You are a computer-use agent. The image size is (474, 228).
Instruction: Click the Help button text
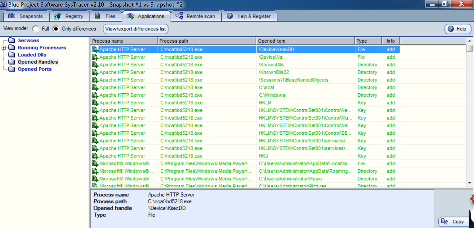coord(461,29)
